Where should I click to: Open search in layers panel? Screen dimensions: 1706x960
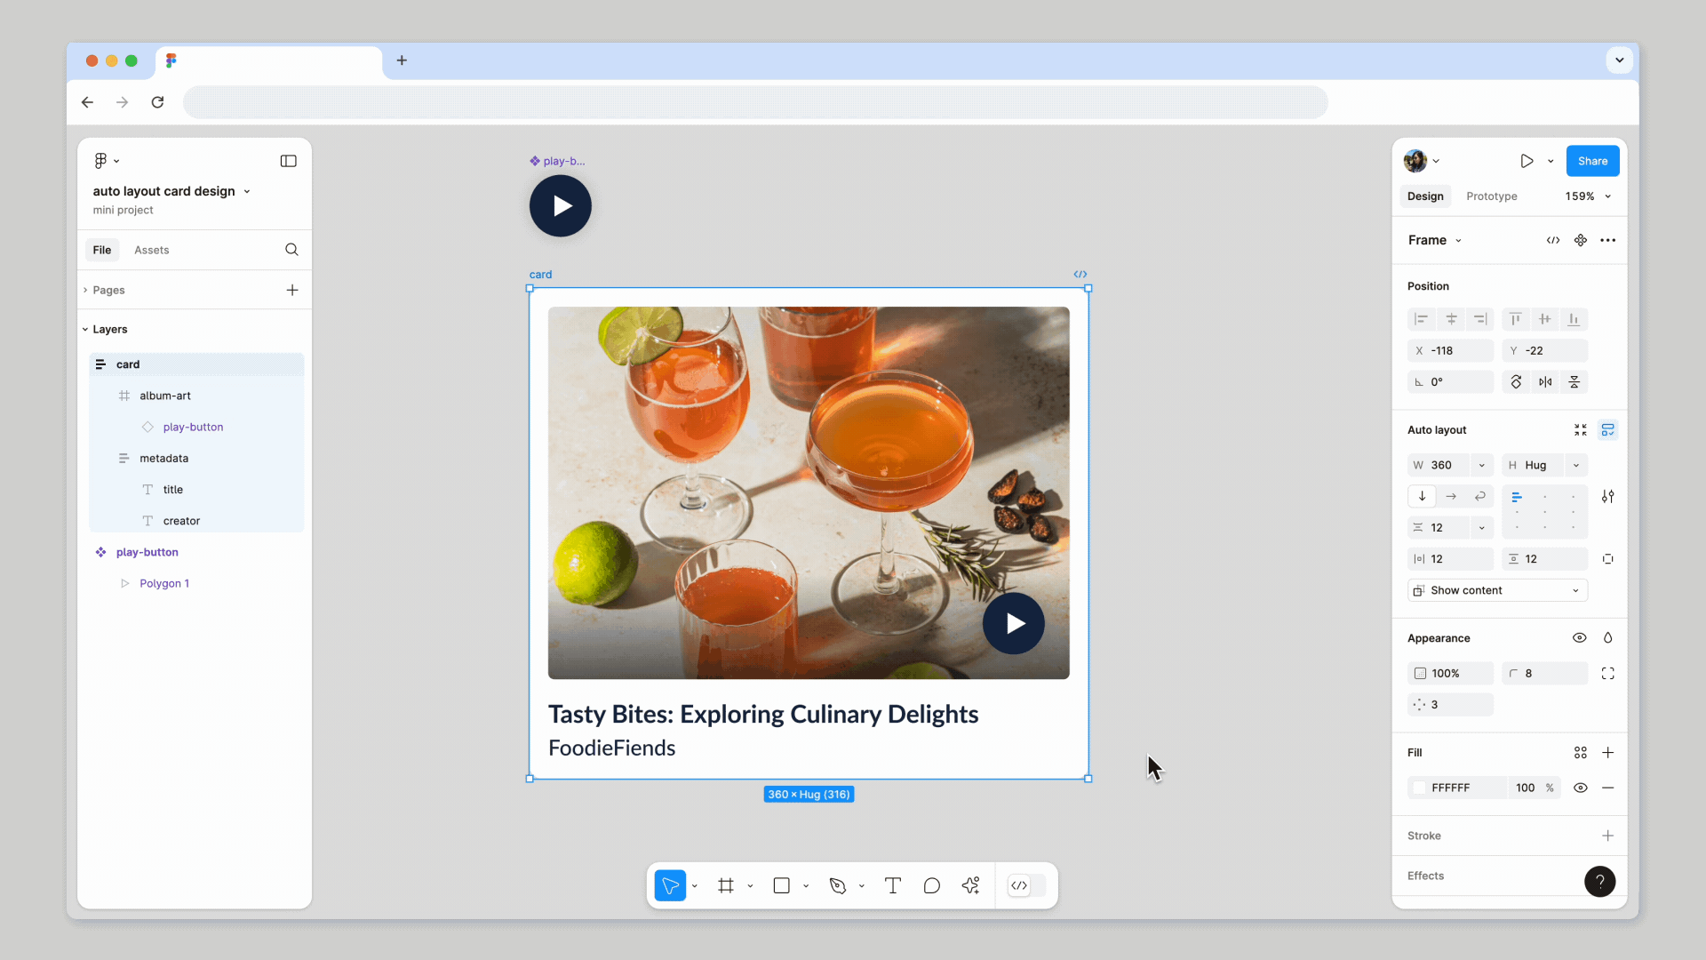coord(291,250)
